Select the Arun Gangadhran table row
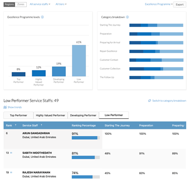 pos(95,139)
